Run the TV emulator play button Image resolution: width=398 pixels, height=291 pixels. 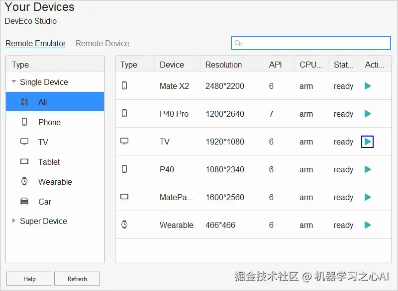(368, 142)
